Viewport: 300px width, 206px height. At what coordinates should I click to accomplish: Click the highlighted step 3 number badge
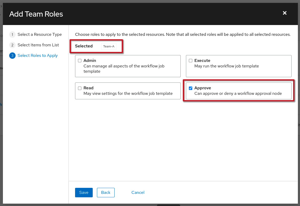12,56
